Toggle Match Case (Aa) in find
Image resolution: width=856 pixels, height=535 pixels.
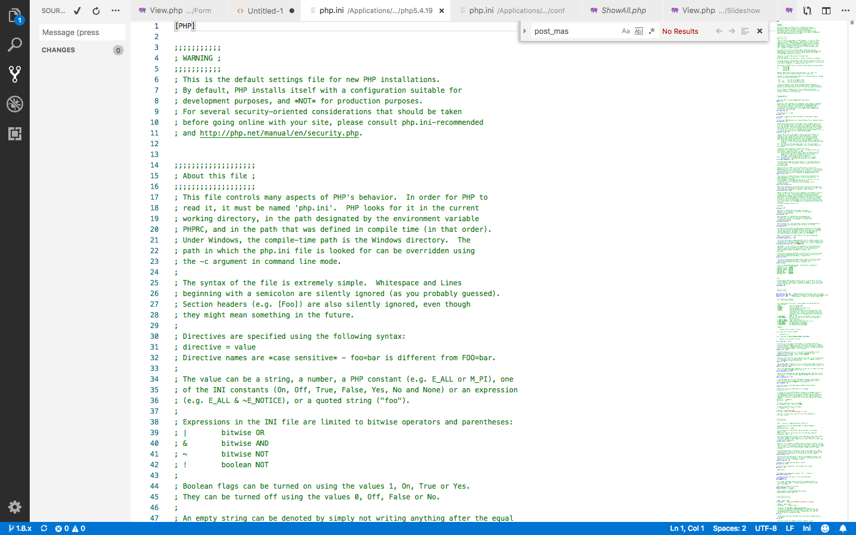626,31
